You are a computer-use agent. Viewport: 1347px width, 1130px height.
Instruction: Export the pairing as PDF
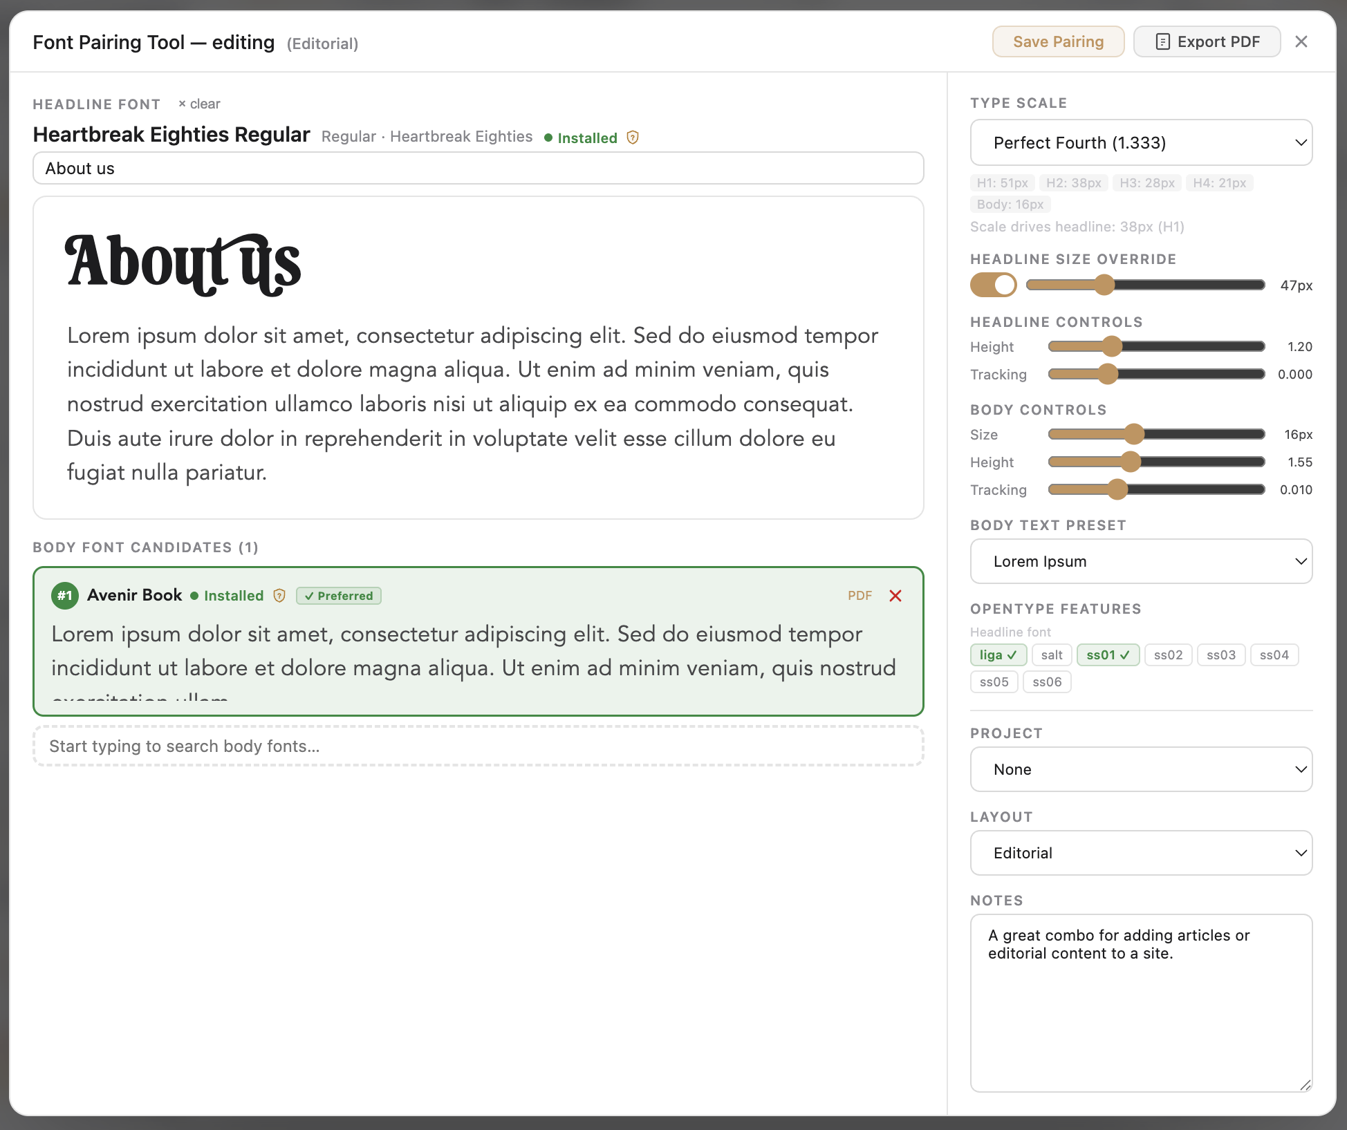pyautogui.click(x=1207, y=41)
